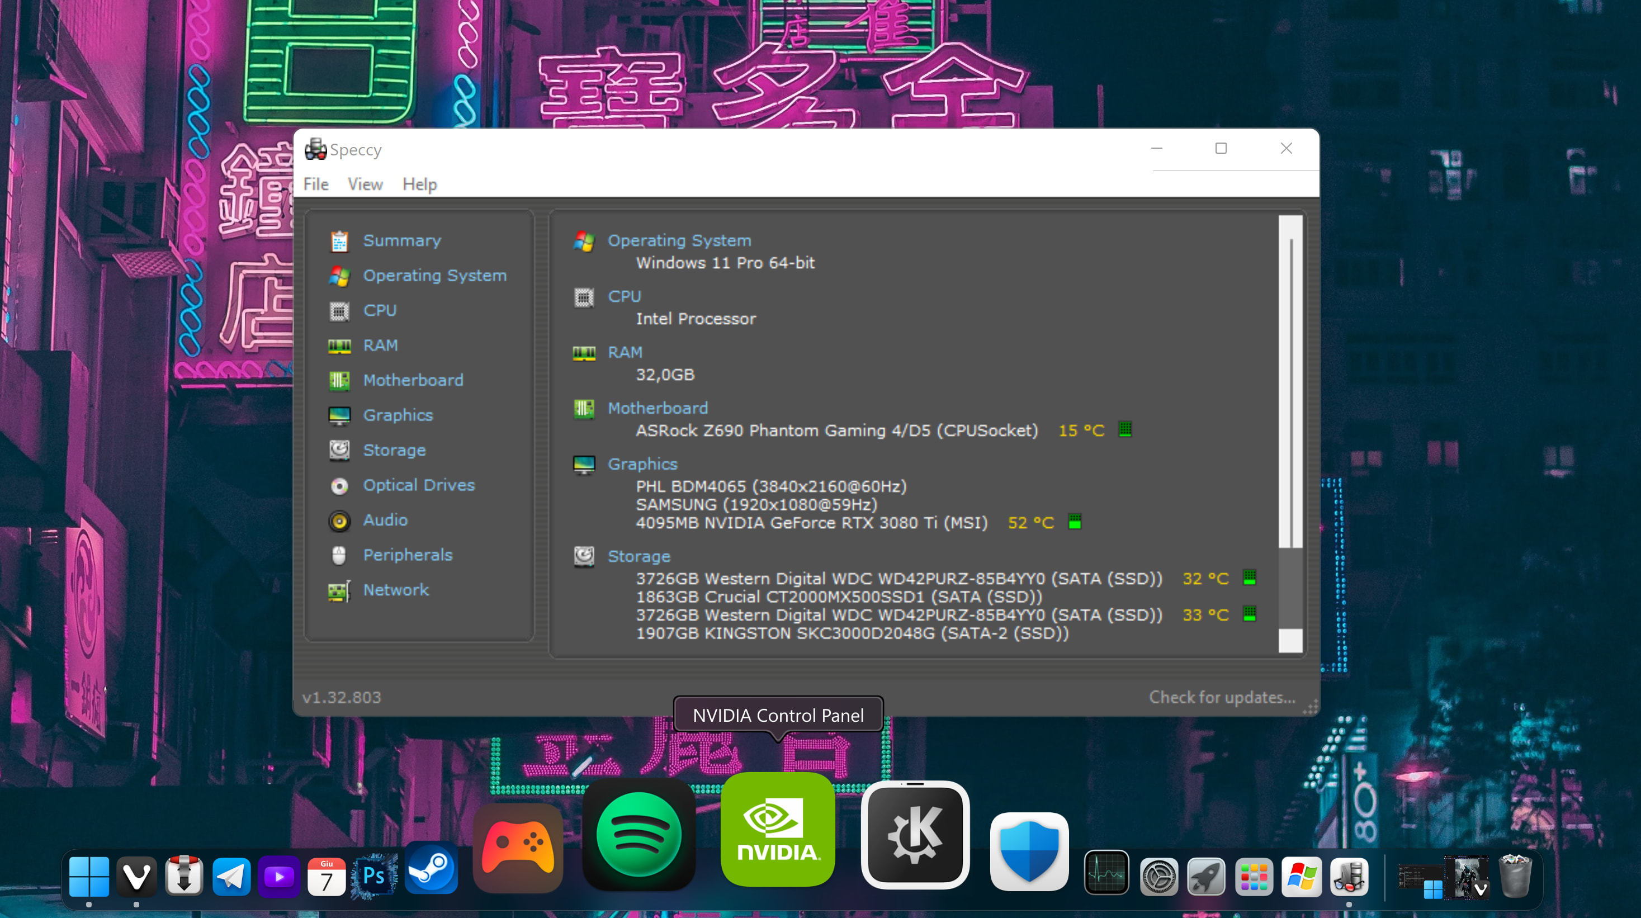Viewport: 1641px width, 918px height.
Task: Select the CPU sidebar icon
Action: coord(339,311)
